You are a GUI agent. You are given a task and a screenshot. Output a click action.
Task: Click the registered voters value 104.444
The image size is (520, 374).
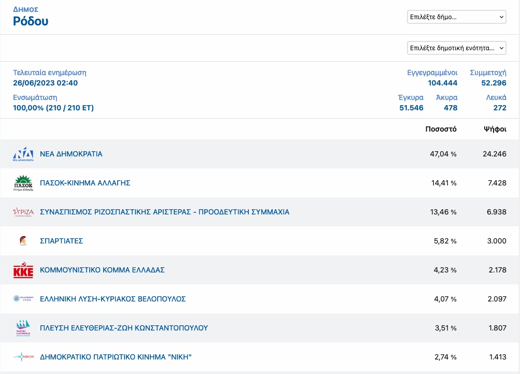[x=442, y=83]
